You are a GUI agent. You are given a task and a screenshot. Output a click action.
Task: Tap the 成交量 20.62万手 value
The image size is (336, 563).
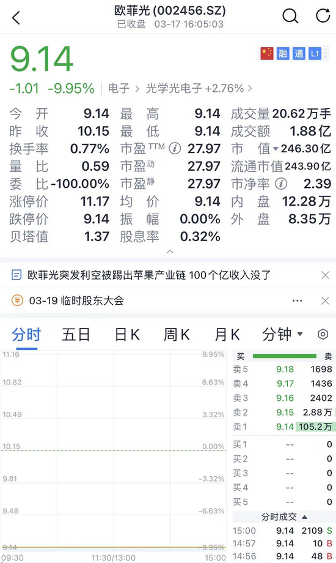coord(302,114)
